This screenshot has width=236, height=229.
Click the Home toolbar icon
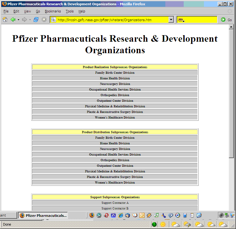5,20
